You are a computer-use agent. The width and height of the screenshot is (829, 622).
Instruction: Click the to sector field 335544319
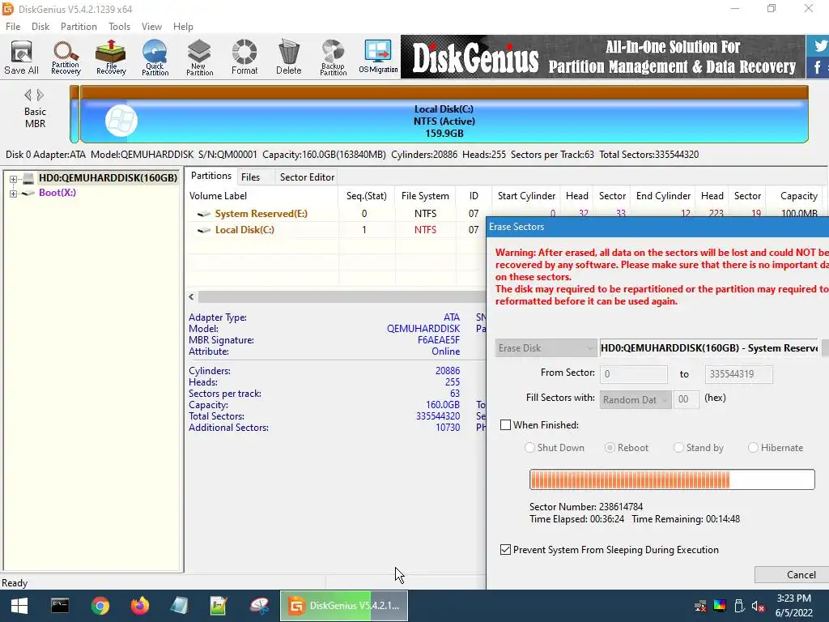point(738,374)
